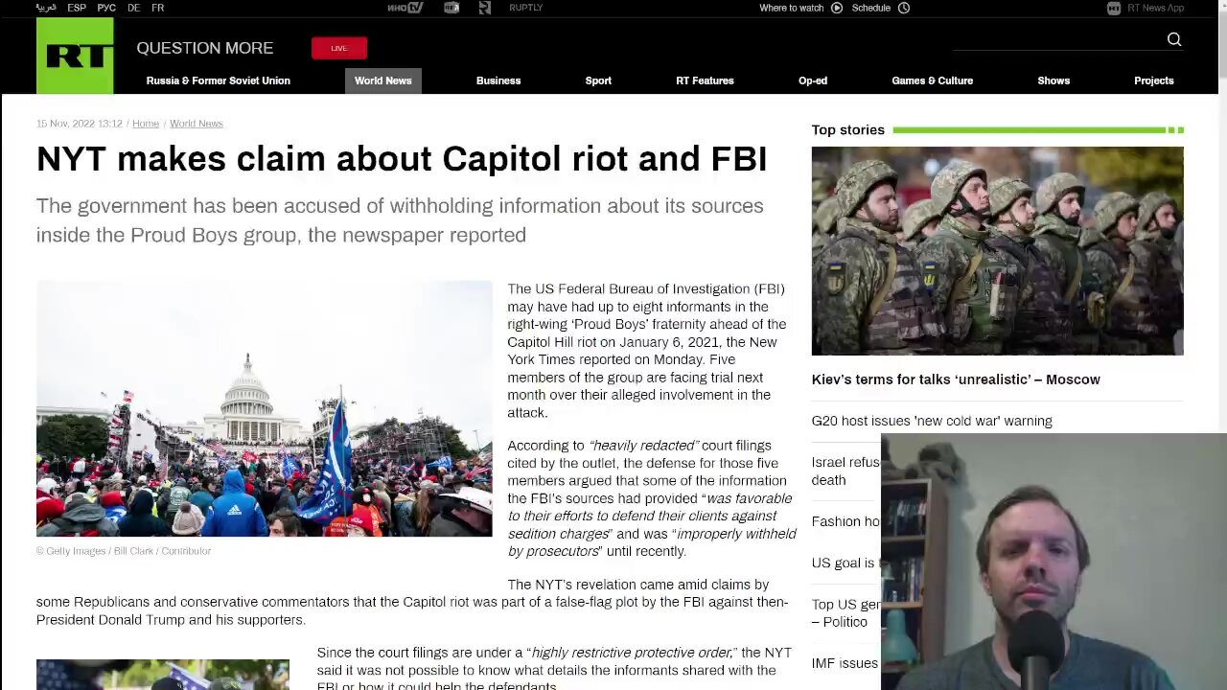Click the Top stories heading
The image size is (1227, 690).
point(848,129)
